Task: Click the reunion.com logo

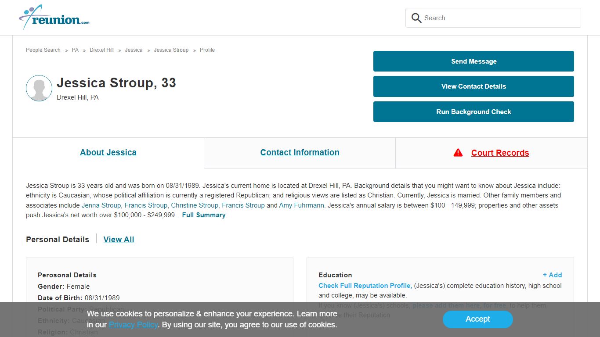Action: coord(54,18)
